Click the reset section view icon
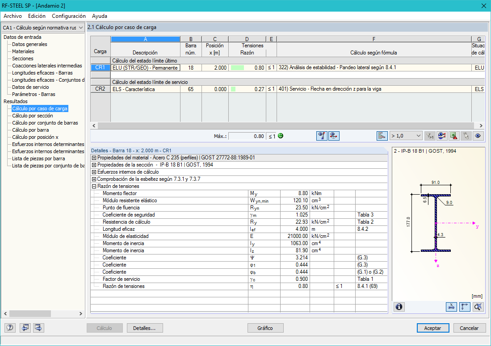The height and width of the screenshot is (346, 491). pyautogui.click(x=478, y=307)
